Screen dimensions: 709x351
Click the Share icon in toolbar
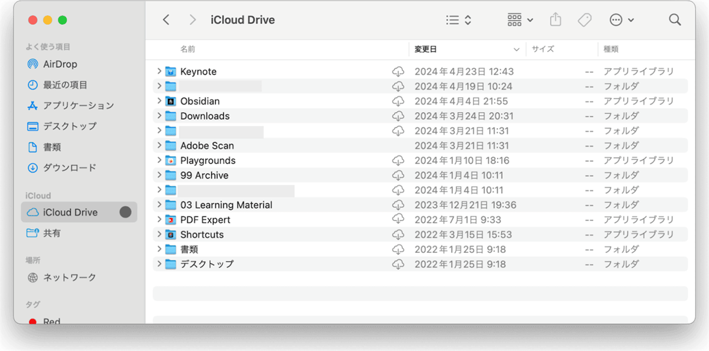(555, 20)
